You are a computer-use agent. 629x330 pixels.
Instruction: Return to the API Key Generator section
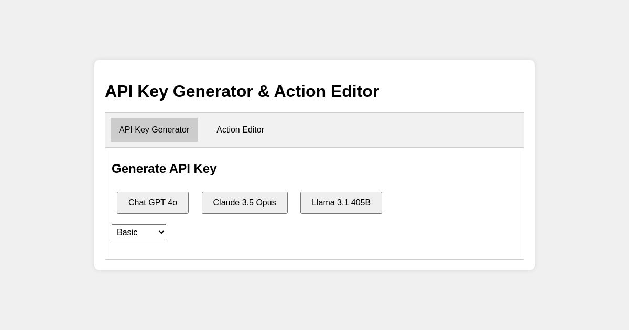pyautogui.click(x=154, y=130)
